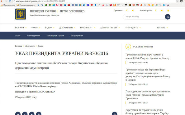
Task: Click timestamp 29 Серпня 2016 - 16:13
Action: (x=138, y=103)
